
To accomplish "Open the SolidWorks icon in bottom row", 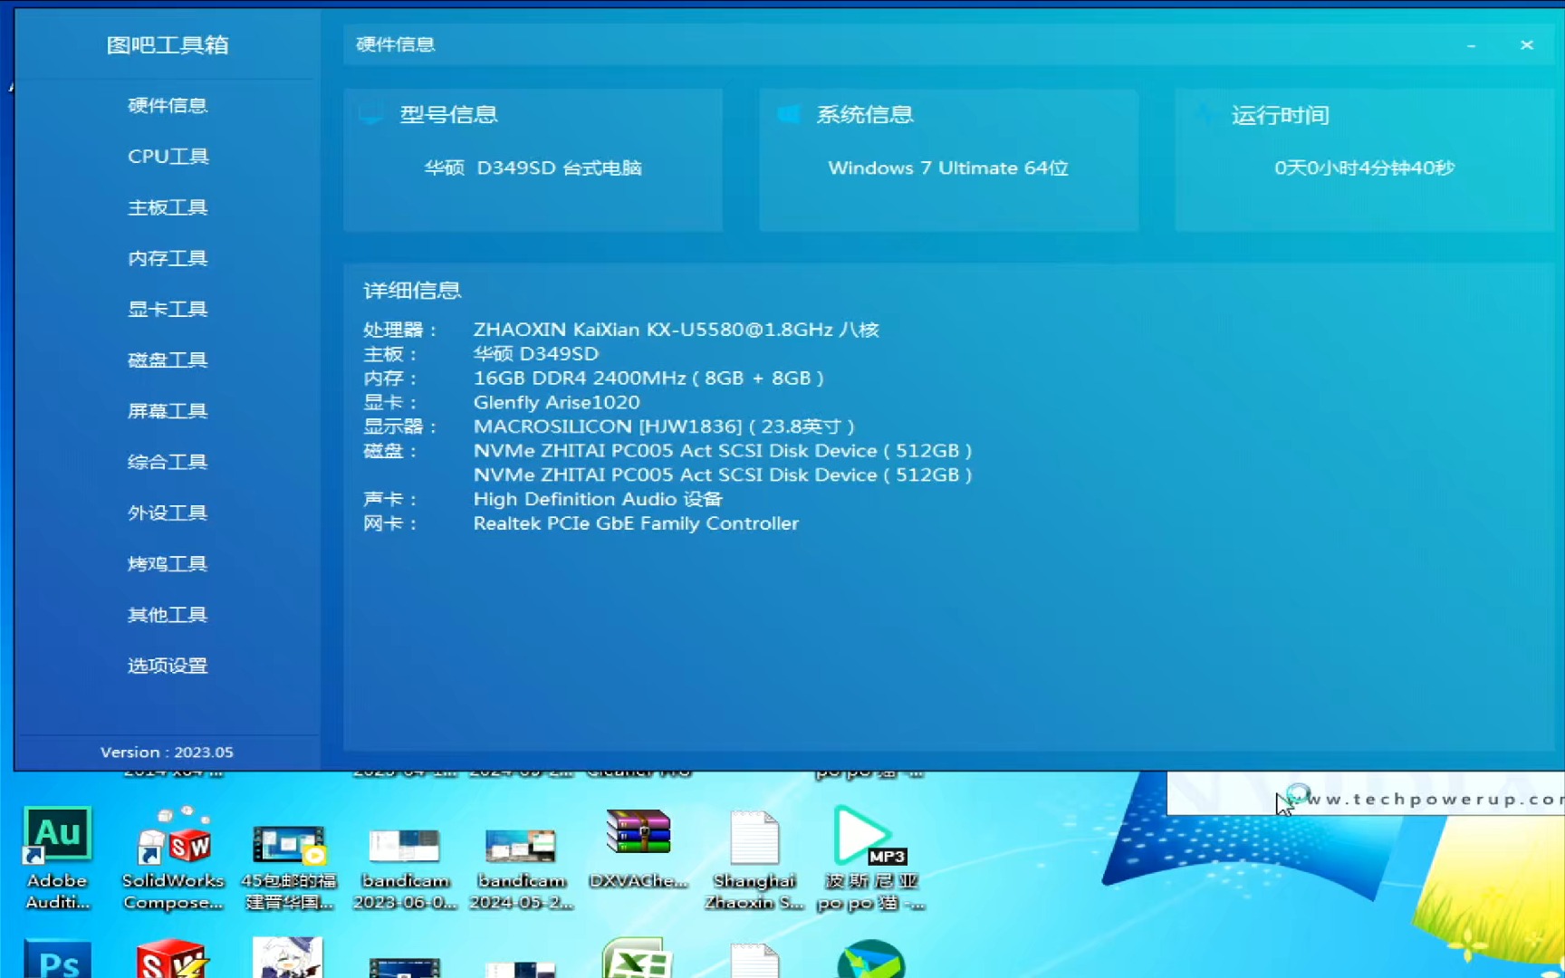I will 173,960.
